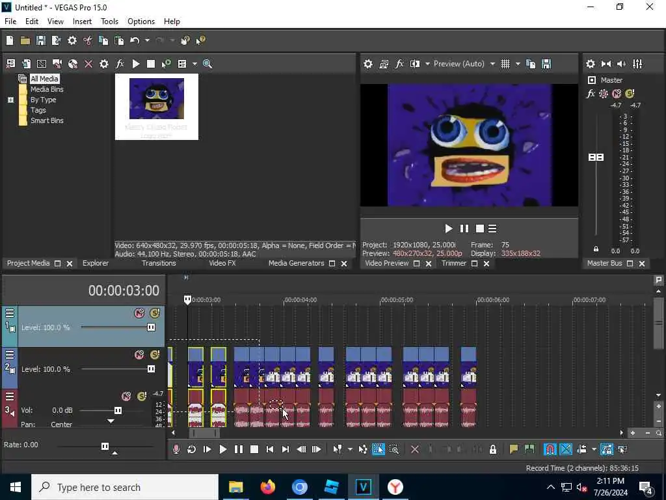Go to start of project
Viewport: 666px width, 500px height.
pyautogui.click(x=270, y=449)
